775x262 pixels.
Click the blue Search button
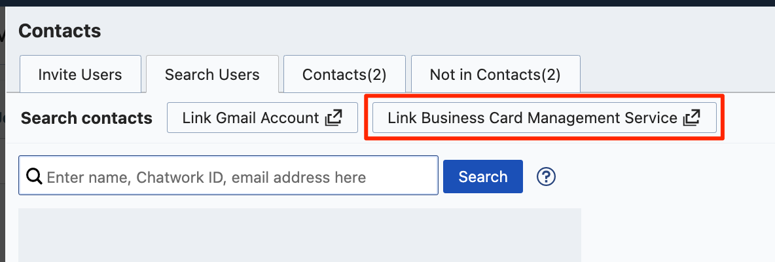click(x=483, y=176)
